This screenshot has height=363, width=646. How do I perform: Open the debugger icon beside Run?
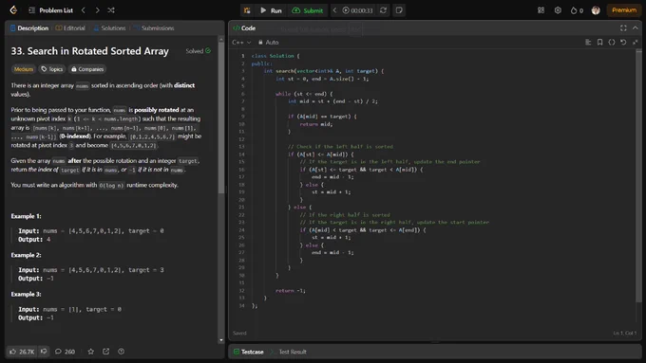[x=247, y=10]
